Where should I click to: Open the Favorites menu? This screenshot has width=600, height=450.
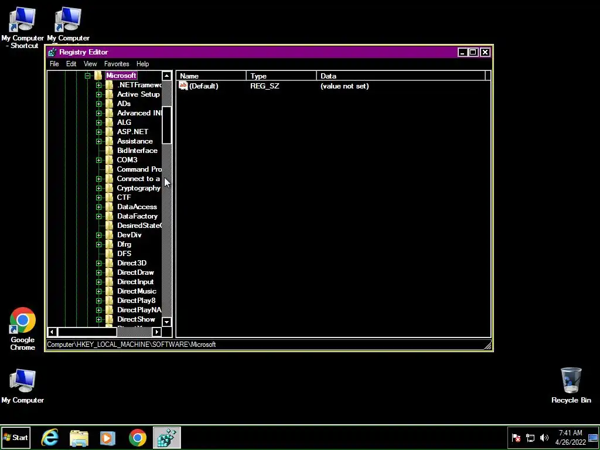[x=117, y=64]
